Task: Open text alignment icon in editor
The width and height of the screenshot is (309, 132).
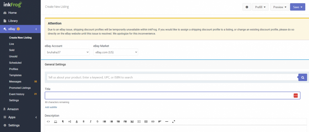Action: tap(160, 121)
